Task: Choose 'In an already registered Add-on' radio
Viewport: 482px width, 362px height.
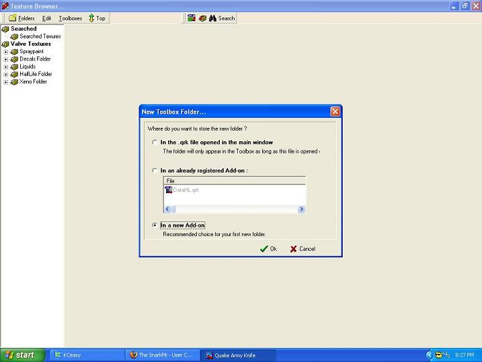Action: click(155, 171)
